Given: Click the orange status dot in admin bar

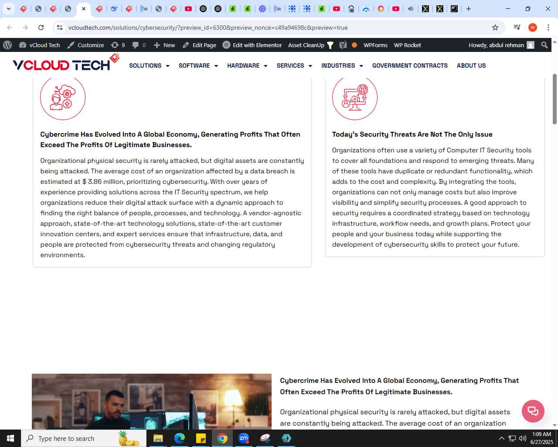Looking at the screenshot, I should click(x=354, y=45).
